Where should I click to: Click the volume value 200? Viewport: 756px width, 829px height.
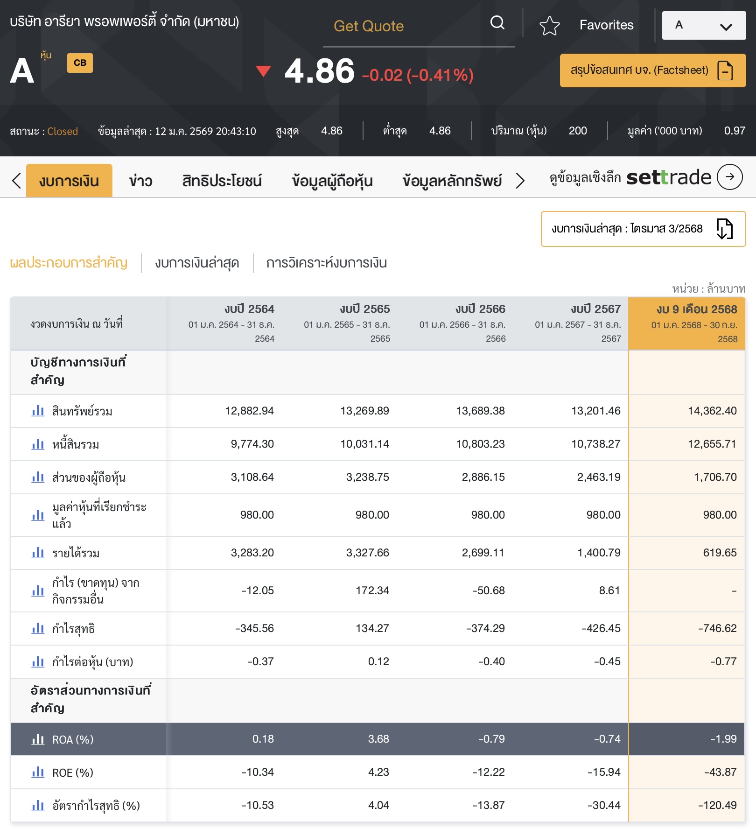pos(578,131)
